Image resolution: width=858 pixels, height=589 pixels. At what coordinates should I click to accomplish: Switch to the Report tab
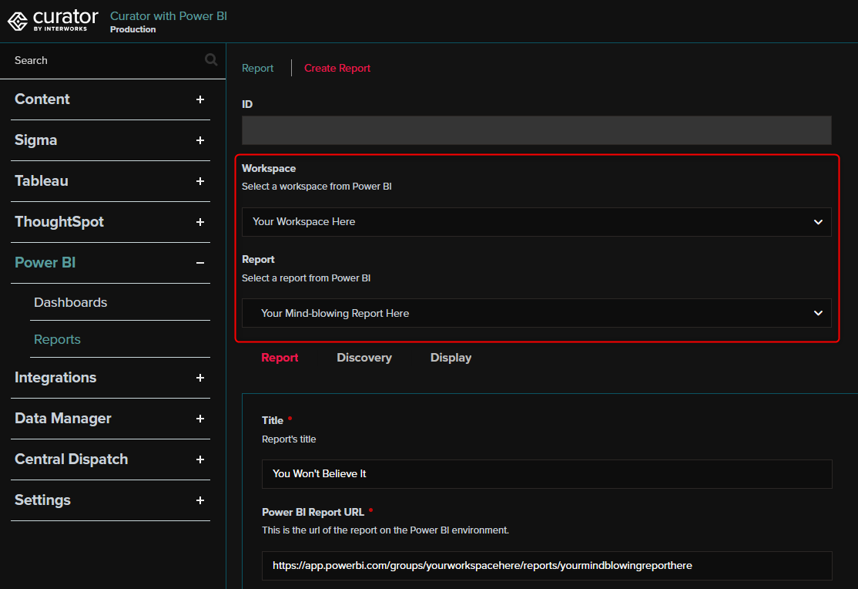click(280, 358)
